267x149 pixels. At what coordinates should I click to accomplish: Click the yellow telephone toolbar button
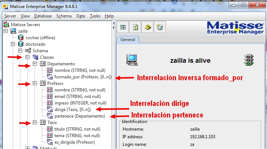point(148,27)
